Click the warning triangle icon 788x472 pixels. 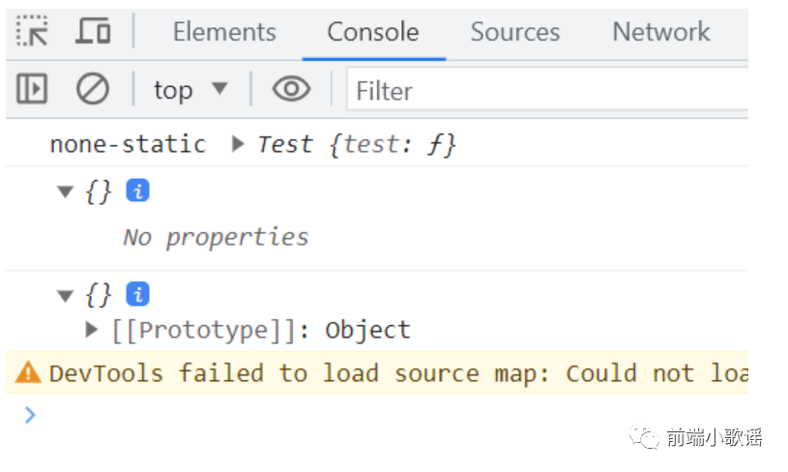[x=28, y=373]
